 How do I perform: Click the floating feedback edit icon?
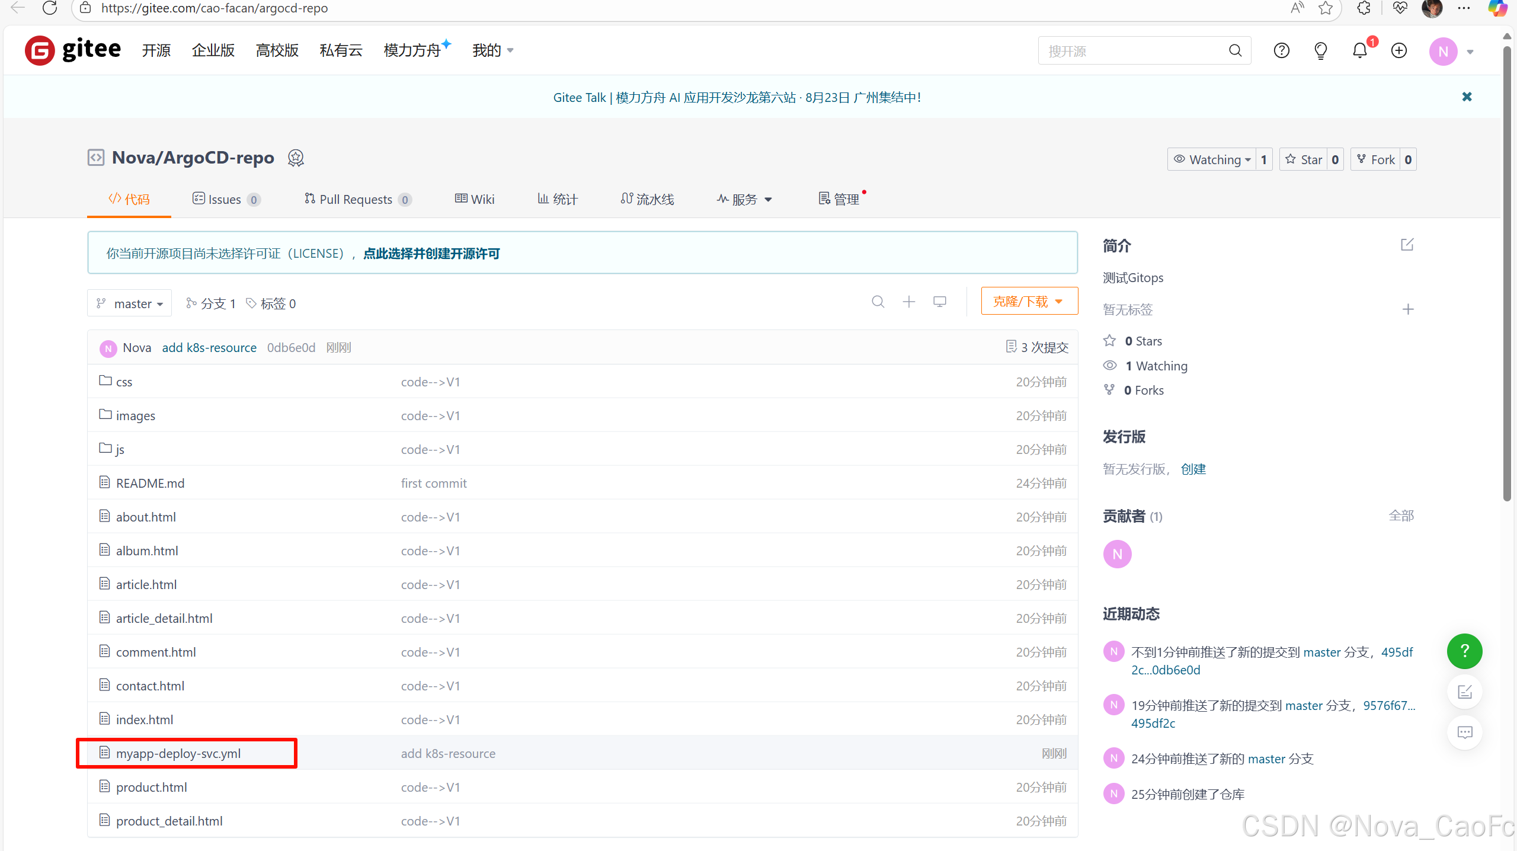(1464, 692)
